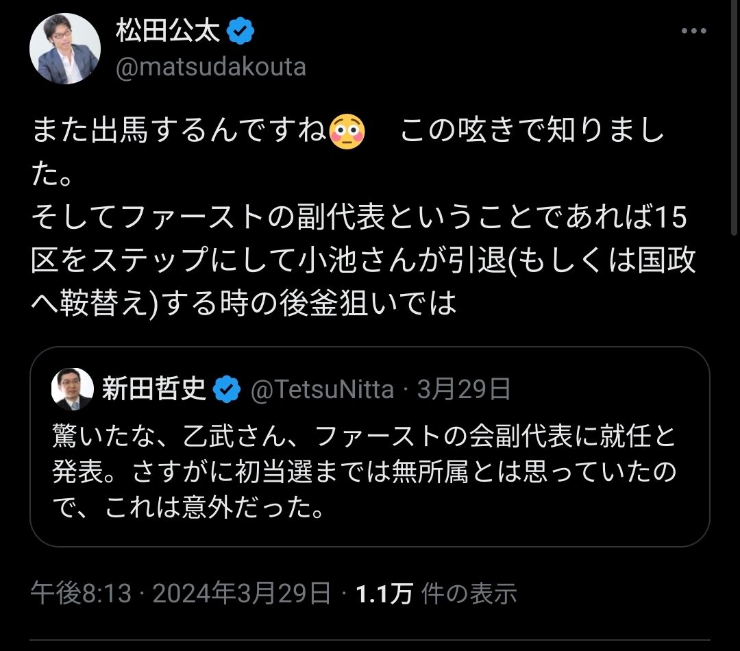This screenshot has height=651, width=740.
Task: Open the @TetsuNitta handle
Action: coord(322,391)
